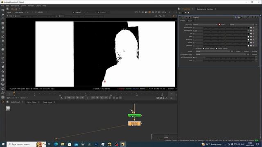The width and height of the screenshot is (262, 147).
Task: Click the orange highlighted viewer toolbar icon
Action: coord(149,12)
